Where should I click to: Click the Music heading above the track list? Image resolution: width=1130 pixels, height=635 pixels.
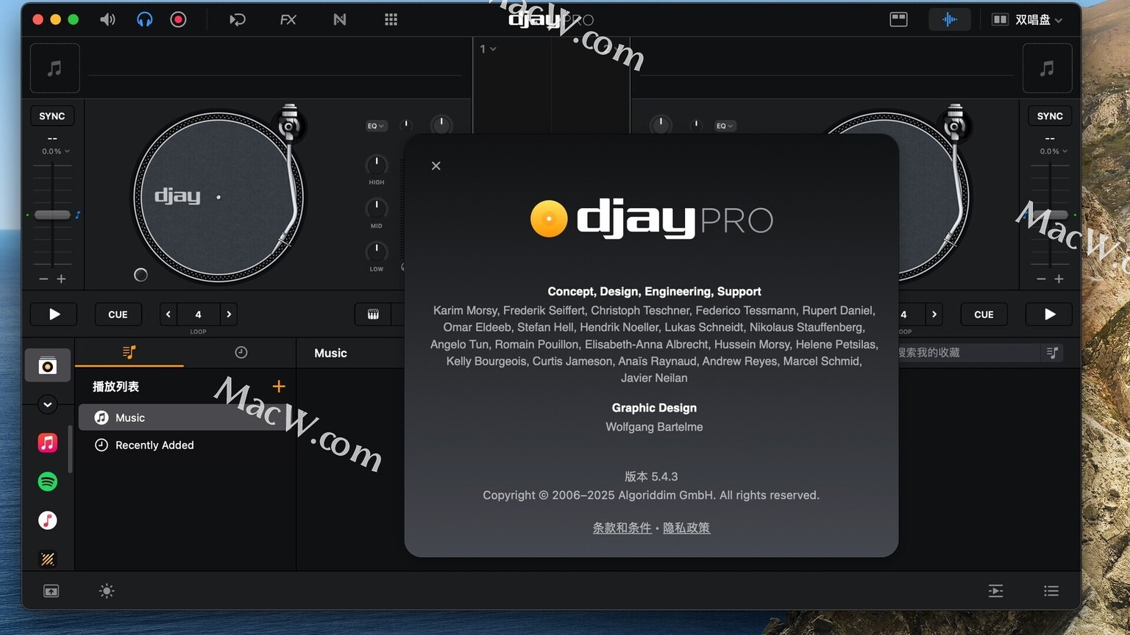pyautogui.click(x=331, y=354)
